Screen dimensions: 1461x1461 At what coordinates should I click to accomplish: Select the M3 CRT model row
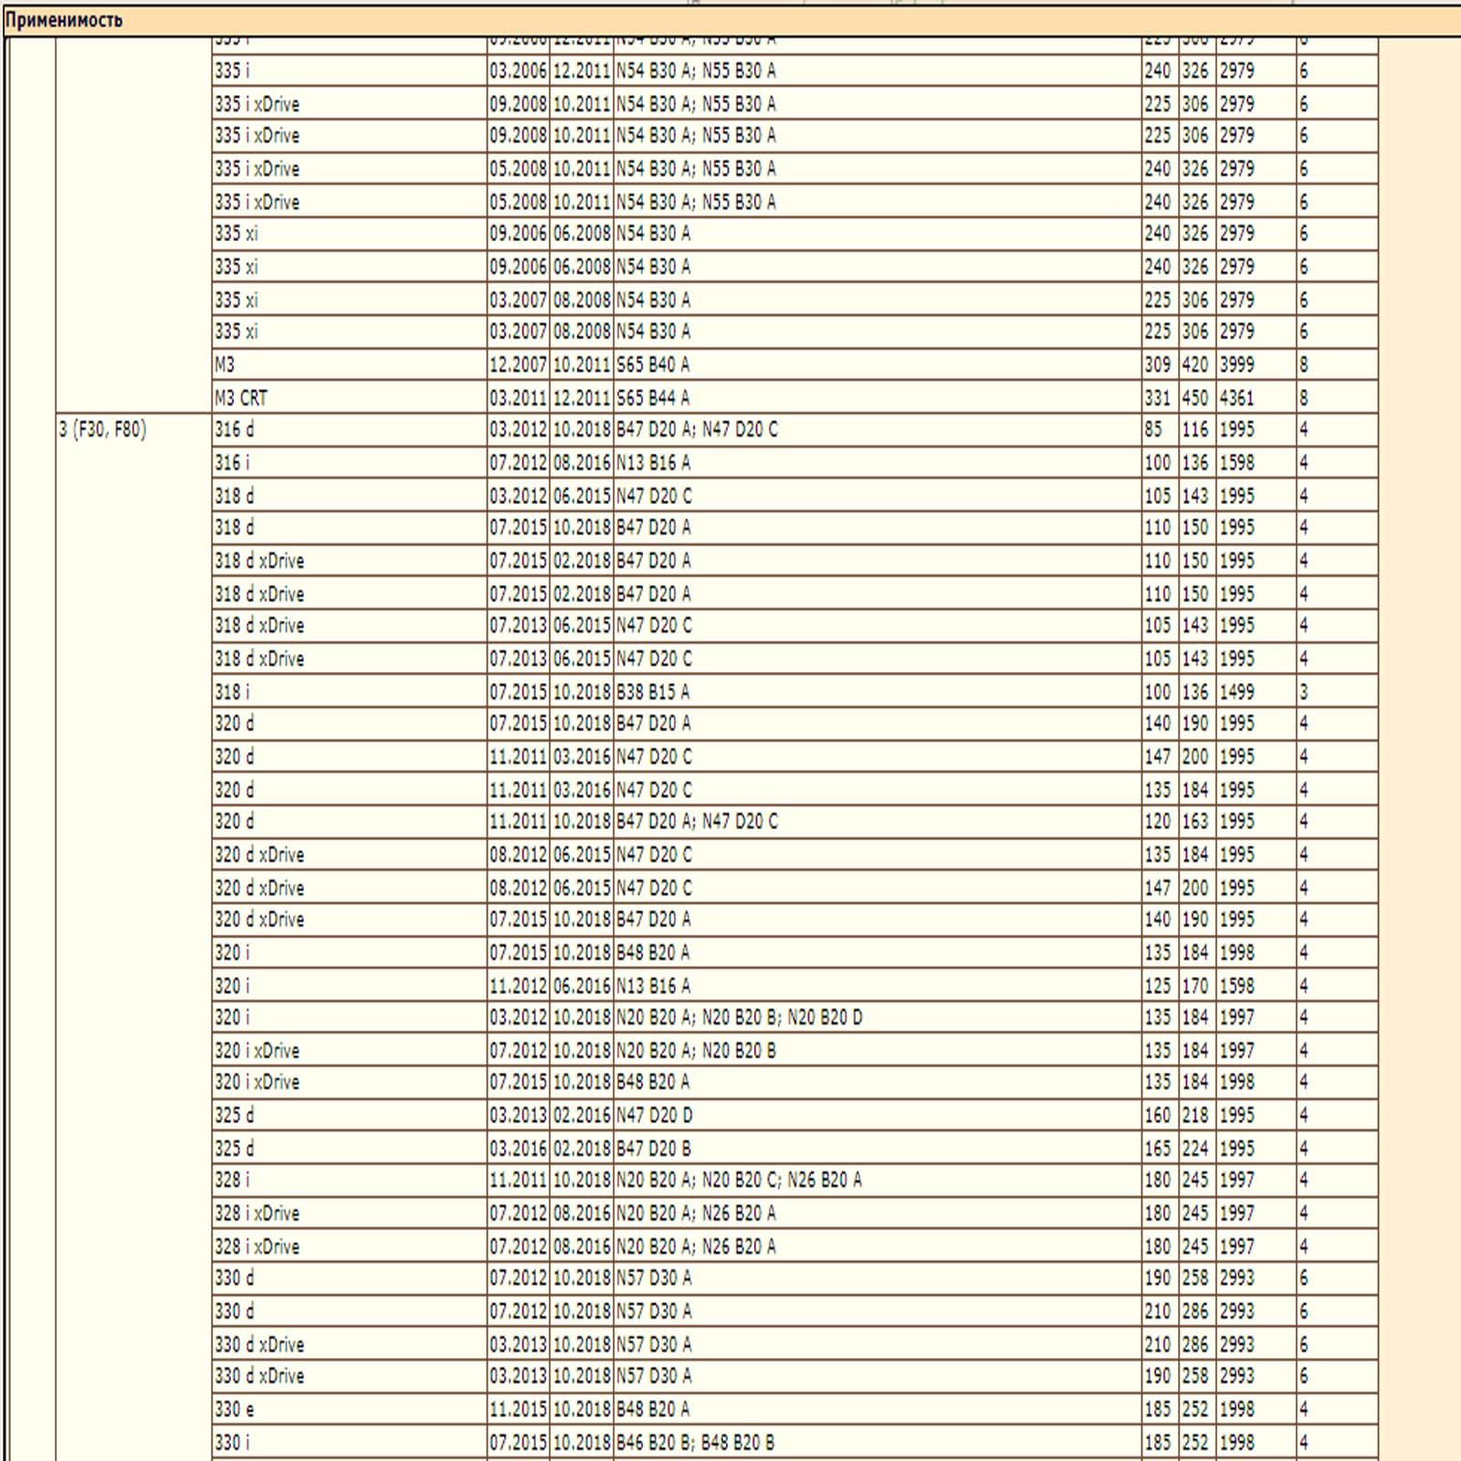pos(794,397)
